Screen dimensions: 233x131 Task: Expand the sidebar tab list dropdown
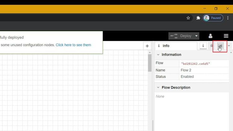229,46
